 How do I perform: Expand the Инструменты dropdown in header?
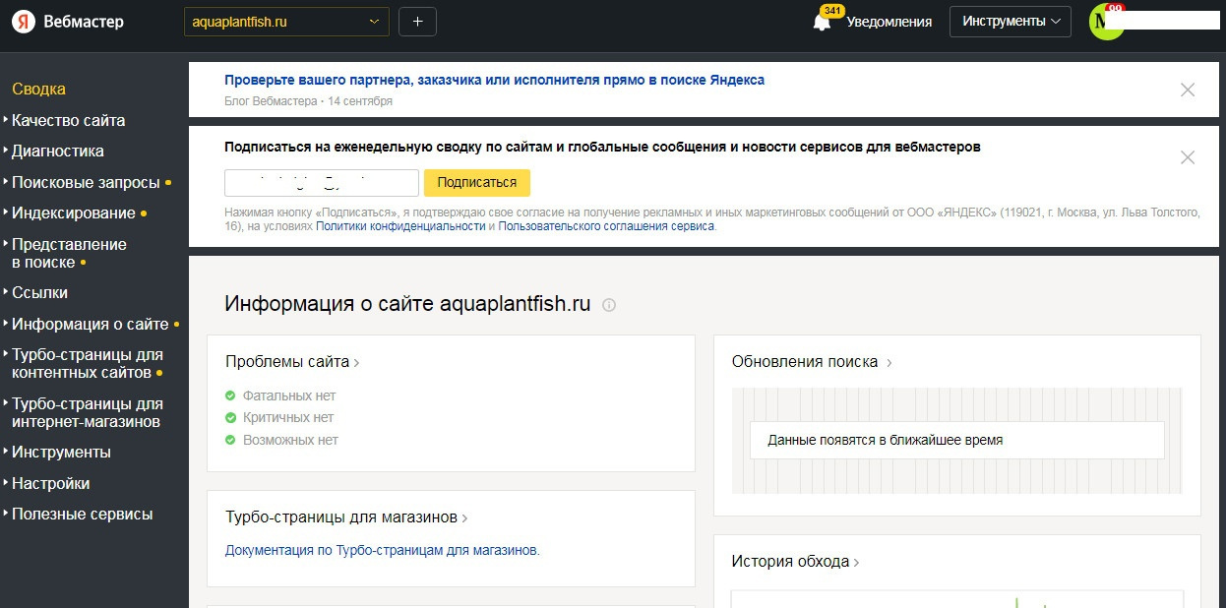tap(1010, 22)
